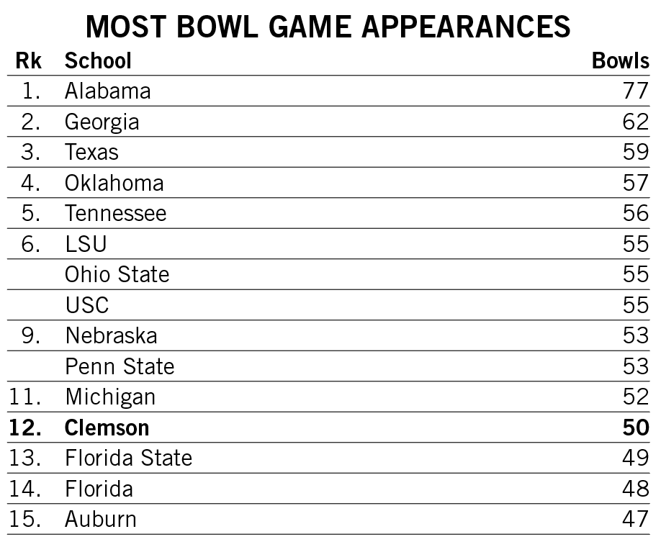The height and width of the screenshot is (547, 661).
Task: Select the Ohio State entry
Action: pyautogui.click(x=117, y=274)
